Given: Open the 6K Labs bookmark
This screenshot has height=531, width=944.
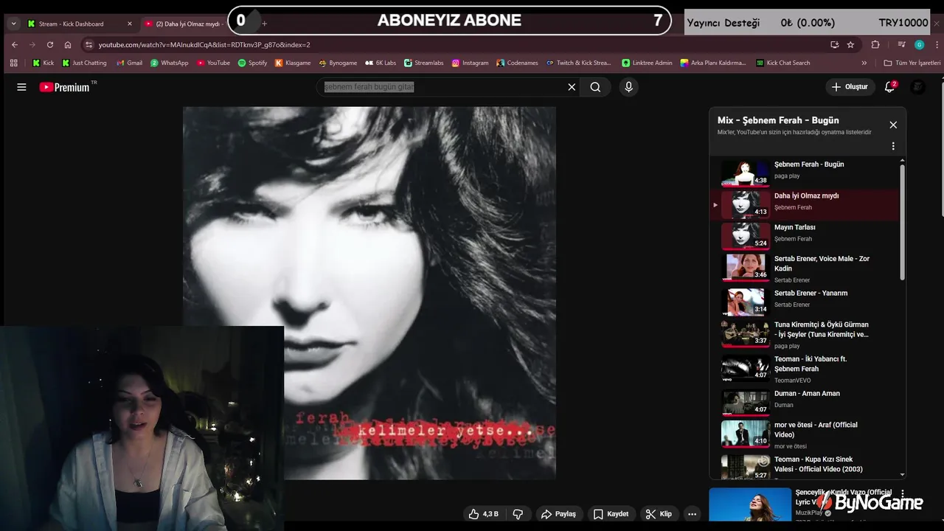Looking at the screenshot, I should [x=381, y=63].
